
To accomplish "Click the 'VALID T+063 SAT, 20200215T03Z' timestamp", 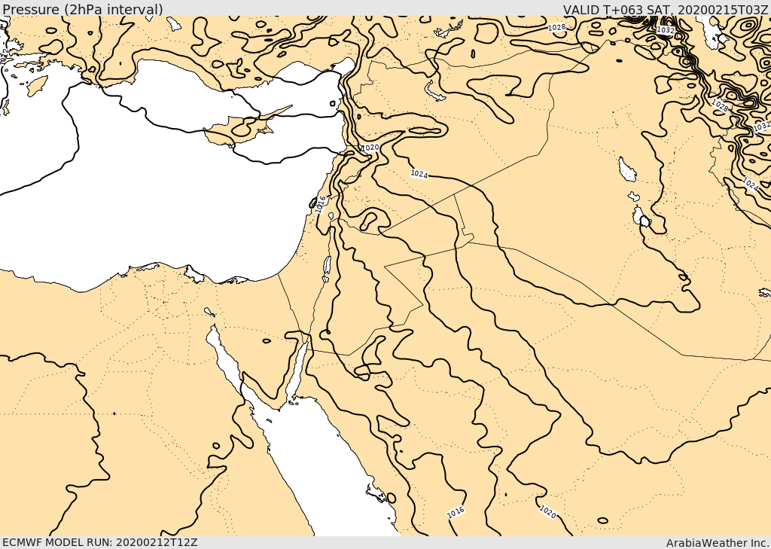I will tap(666, 9).
